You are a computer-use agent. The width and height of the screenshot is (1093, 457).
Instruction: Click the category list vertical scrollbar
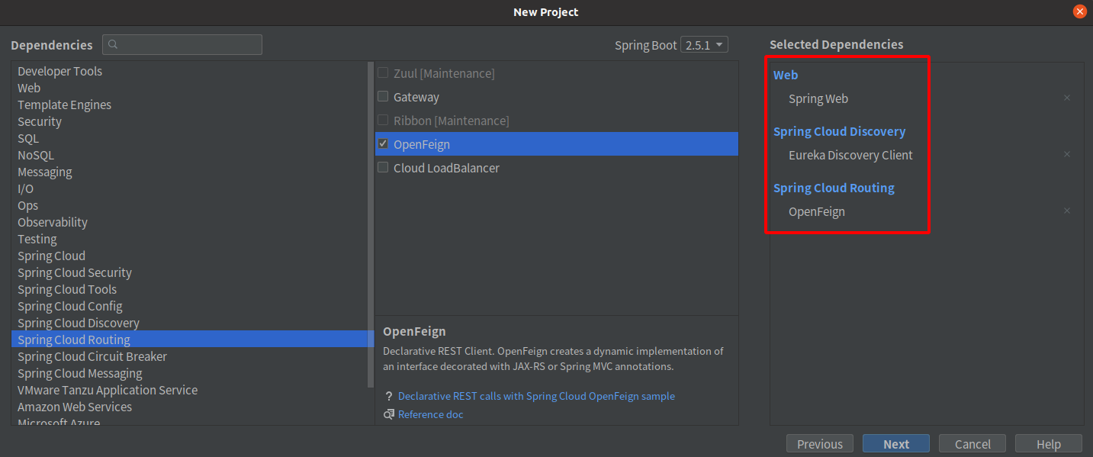(x=371, y=226)
